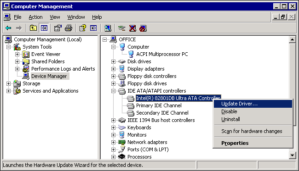
Task: Expand Services and Applications node
Action: pyautogui.click(x=8, y=91)
